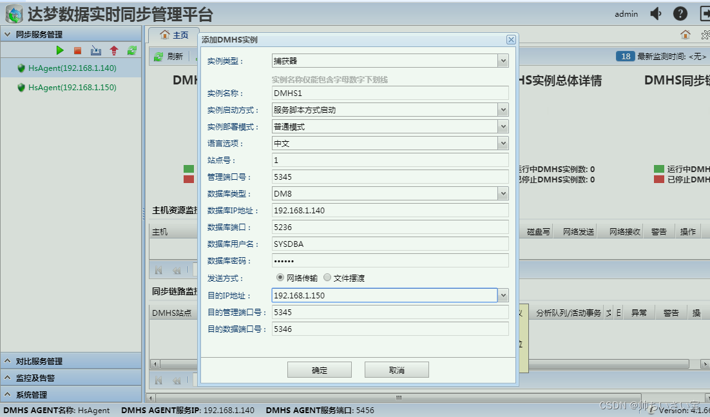Click the admin user label
710x417 pixels.
[x=626, y=14]
